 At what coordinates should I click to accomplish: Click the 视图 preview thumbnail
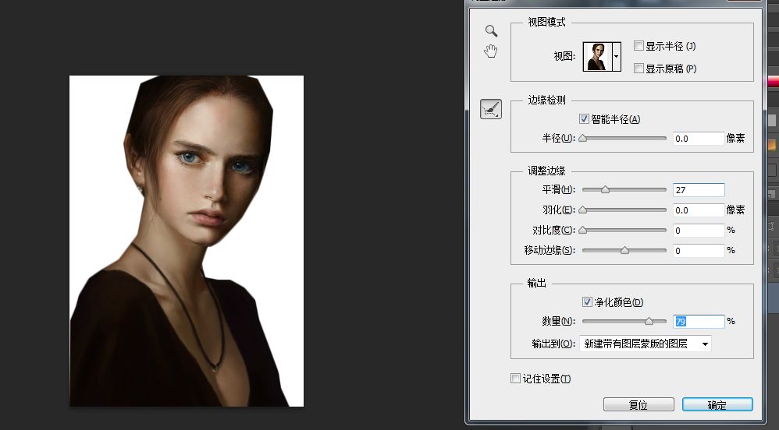pos(597,57)
